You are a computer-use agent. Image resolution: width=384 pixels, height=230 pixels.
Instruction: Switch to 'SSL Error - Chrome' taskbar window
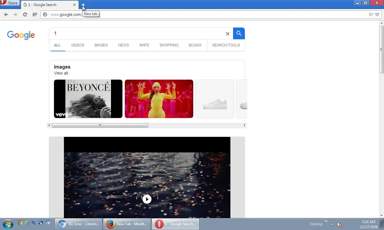pos(78,224)
